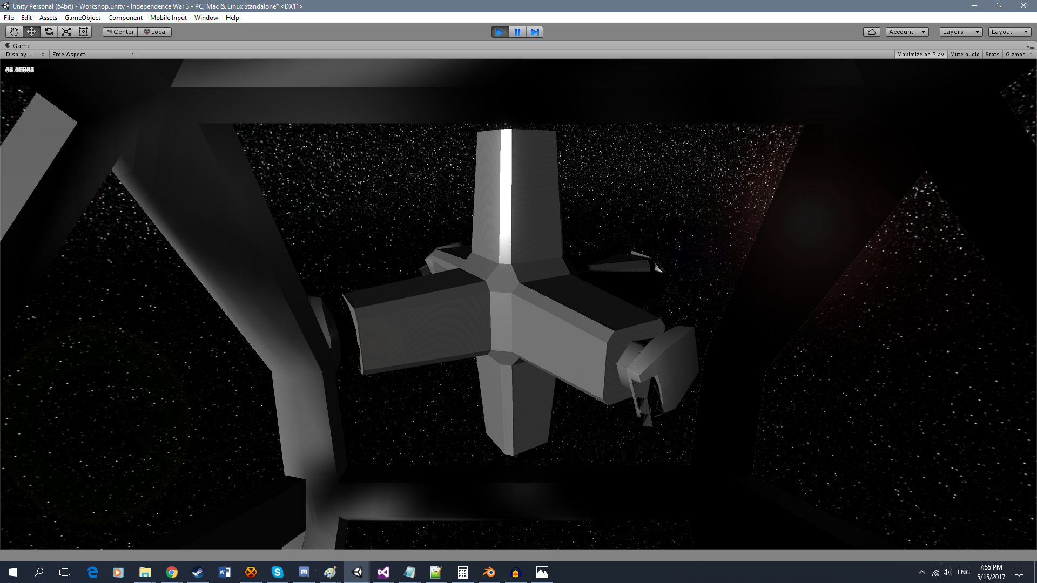
Task: Change ENG input language
Action: click(x=964, y=572)
